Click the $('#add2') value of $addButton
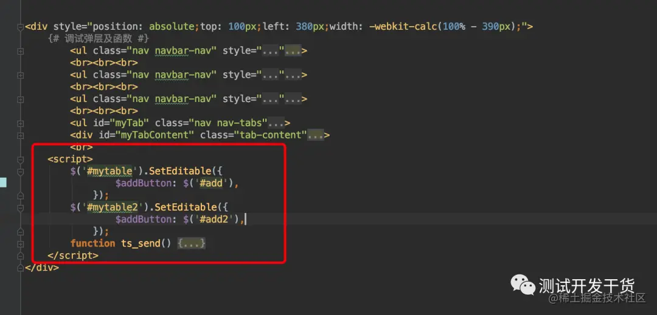Image resolution: width=657 pixels, height=315 pixels. click(x=212, y=219)
